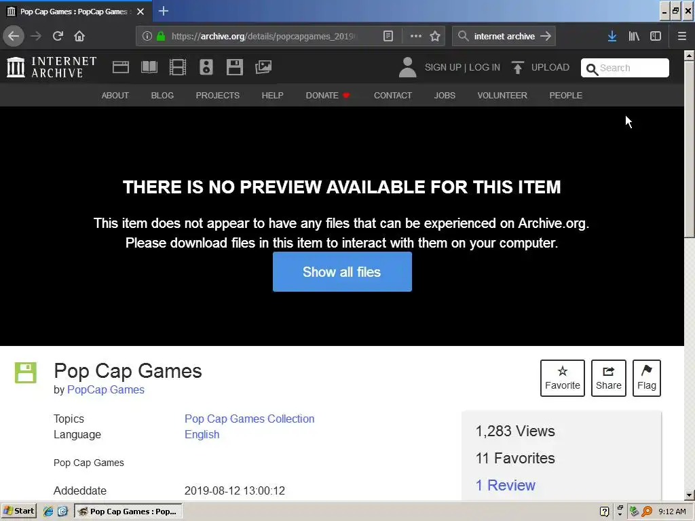Bookmark this page with the star icon
This screenshot has width=695, height=521.
point(435,36)
